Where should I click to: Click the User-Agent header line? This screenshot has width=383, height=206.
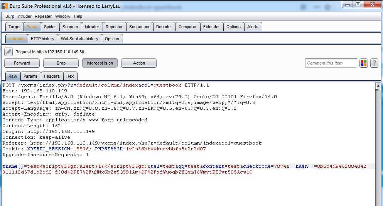[140, 97]
